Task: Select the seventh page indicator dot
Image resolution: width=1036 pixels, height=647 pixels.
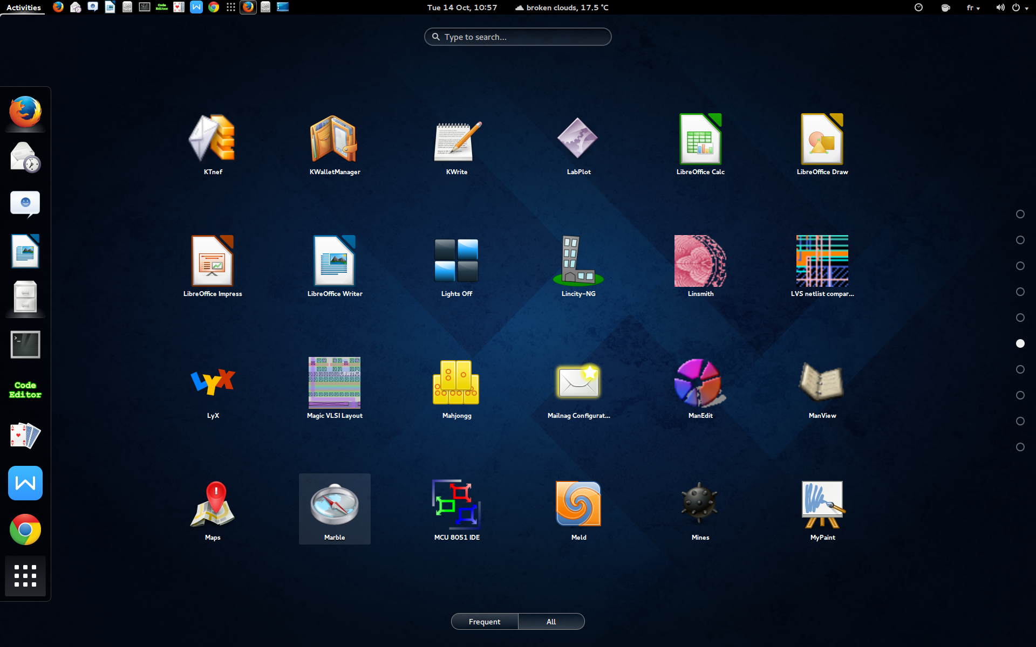Action: [1020, 369]
